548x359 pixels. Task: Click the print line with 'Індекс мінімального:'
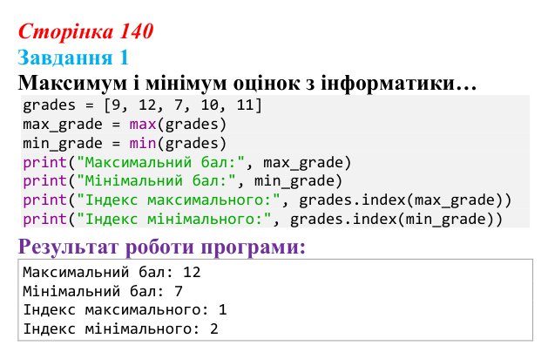pyautogui.click(x=262, y=220)
